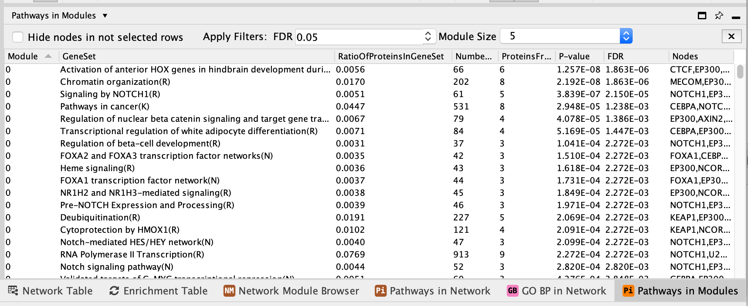748x306 pixels.
Task: Click number cell 913
Action: tap(461, 254)
